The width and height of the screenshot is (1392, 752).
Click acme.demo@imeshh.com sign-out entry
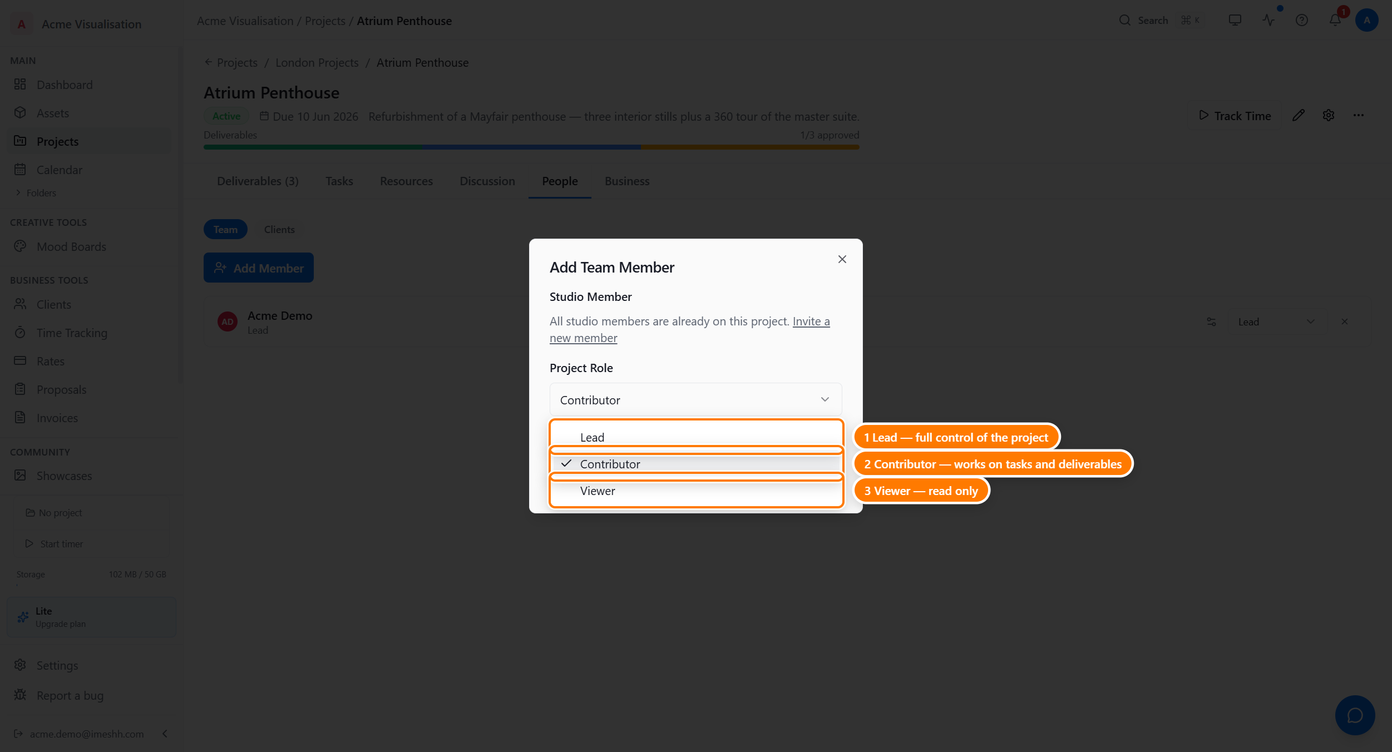point(78,734)
